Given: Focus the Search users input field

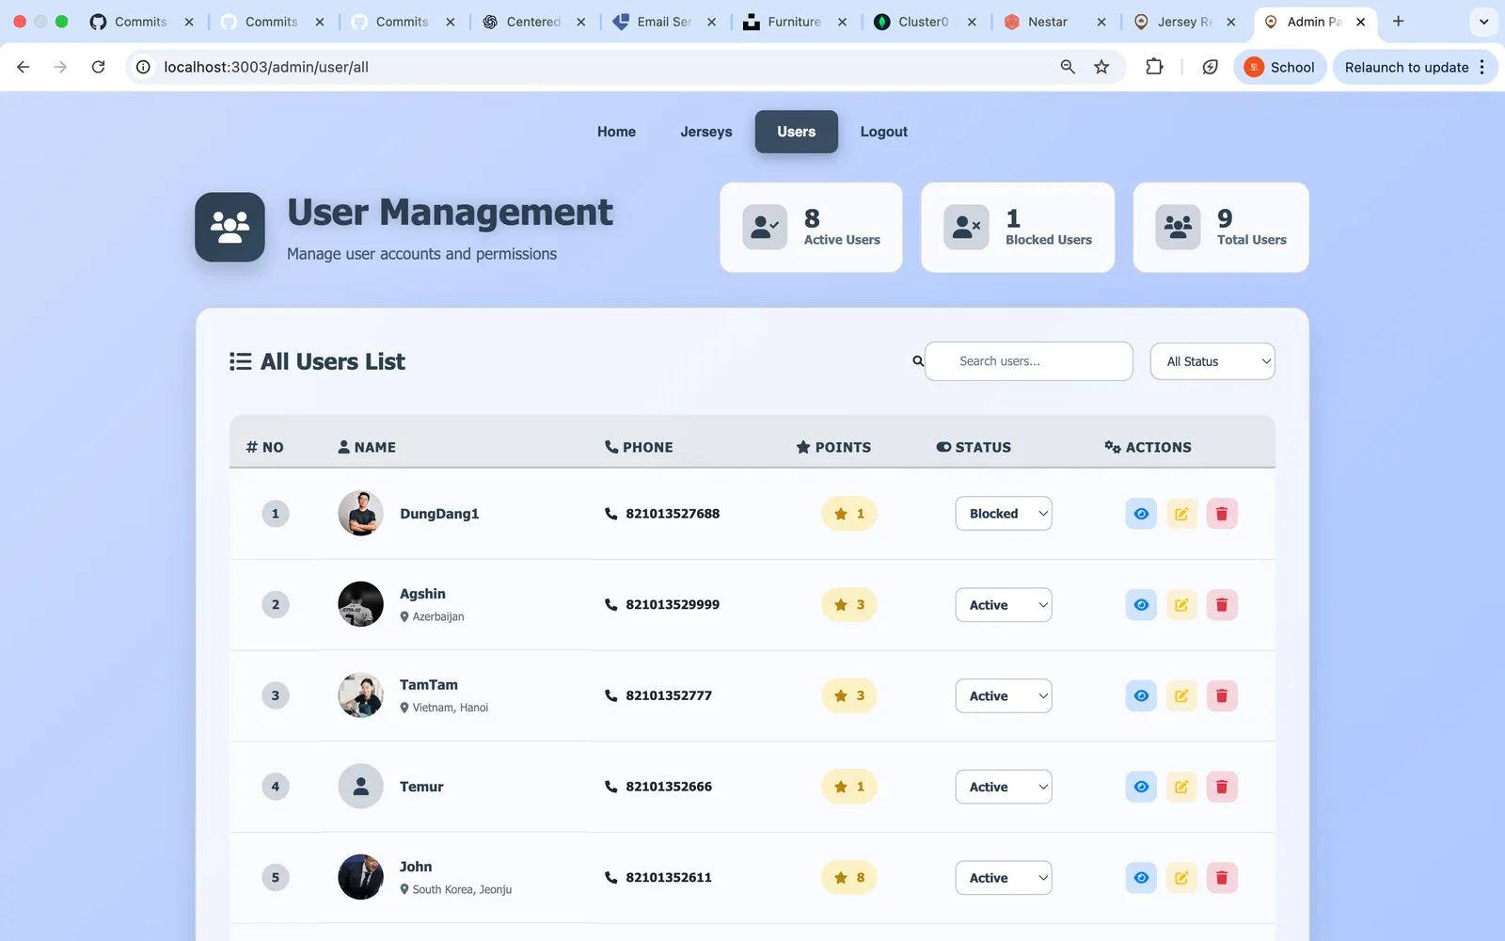Looking at the screenshot, I should point(1029,361).
